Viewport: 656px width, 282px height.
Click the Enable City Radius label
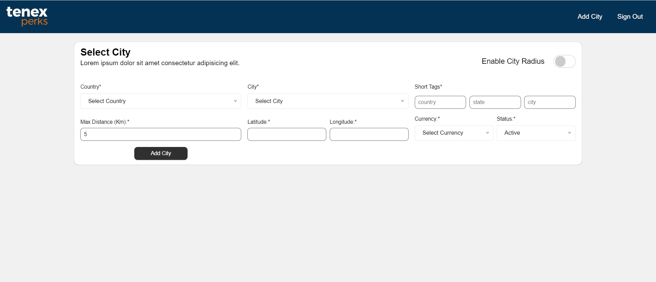pyautogui.click(x=513, y=61)
